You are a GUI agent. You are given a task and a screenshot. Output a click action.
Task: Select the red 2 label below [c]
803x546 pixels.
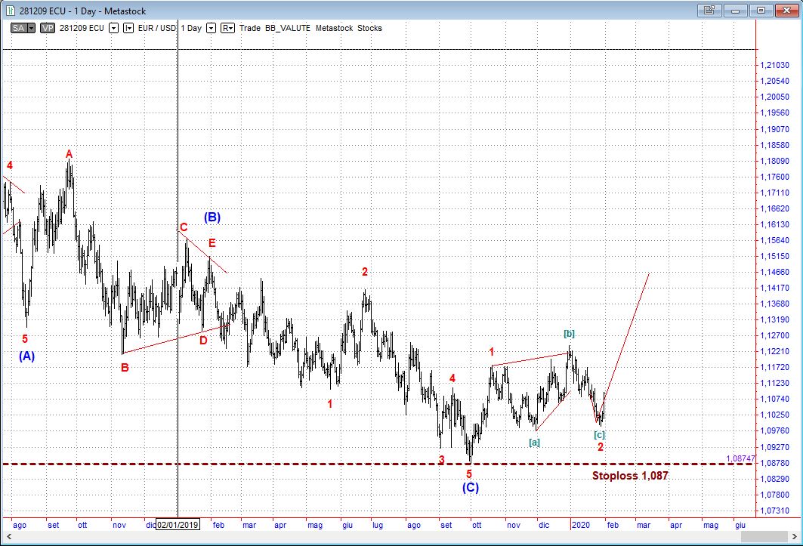point(601,446)
